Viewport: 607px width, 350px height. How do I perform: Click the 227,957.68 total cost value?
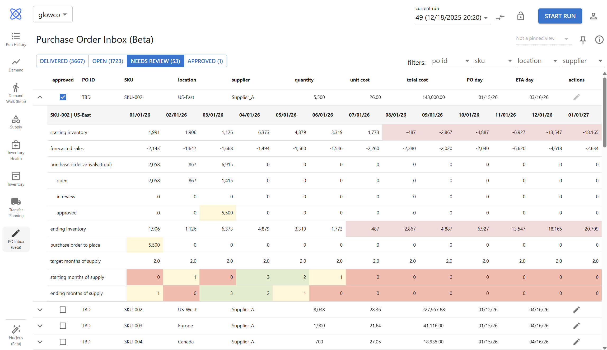[x=433, y=310]
